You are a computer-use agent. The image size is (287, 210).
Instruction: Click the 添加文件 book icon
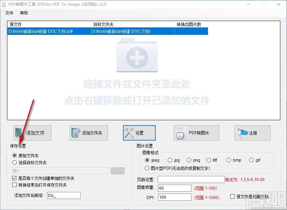tap(18, 133)
